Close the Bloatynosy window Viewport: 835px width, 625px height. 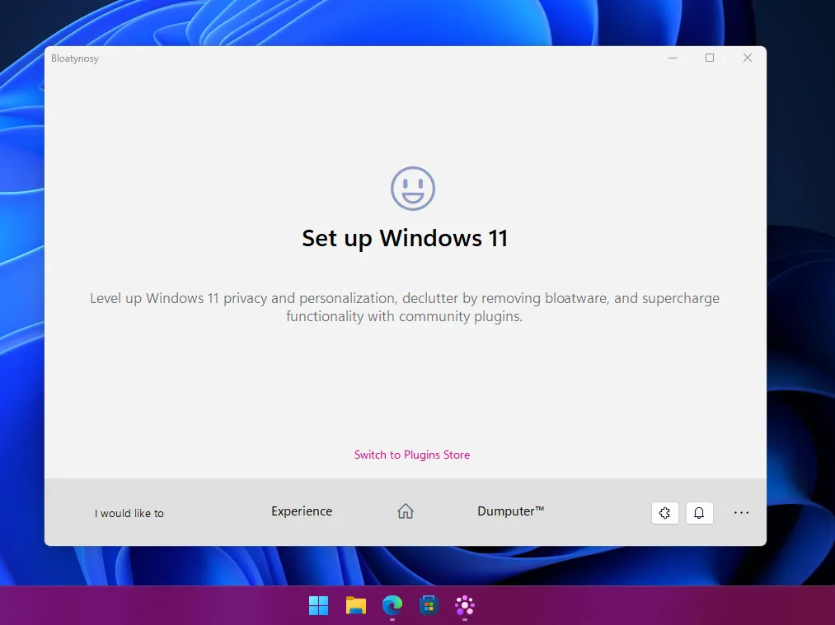tap(748, 58)
